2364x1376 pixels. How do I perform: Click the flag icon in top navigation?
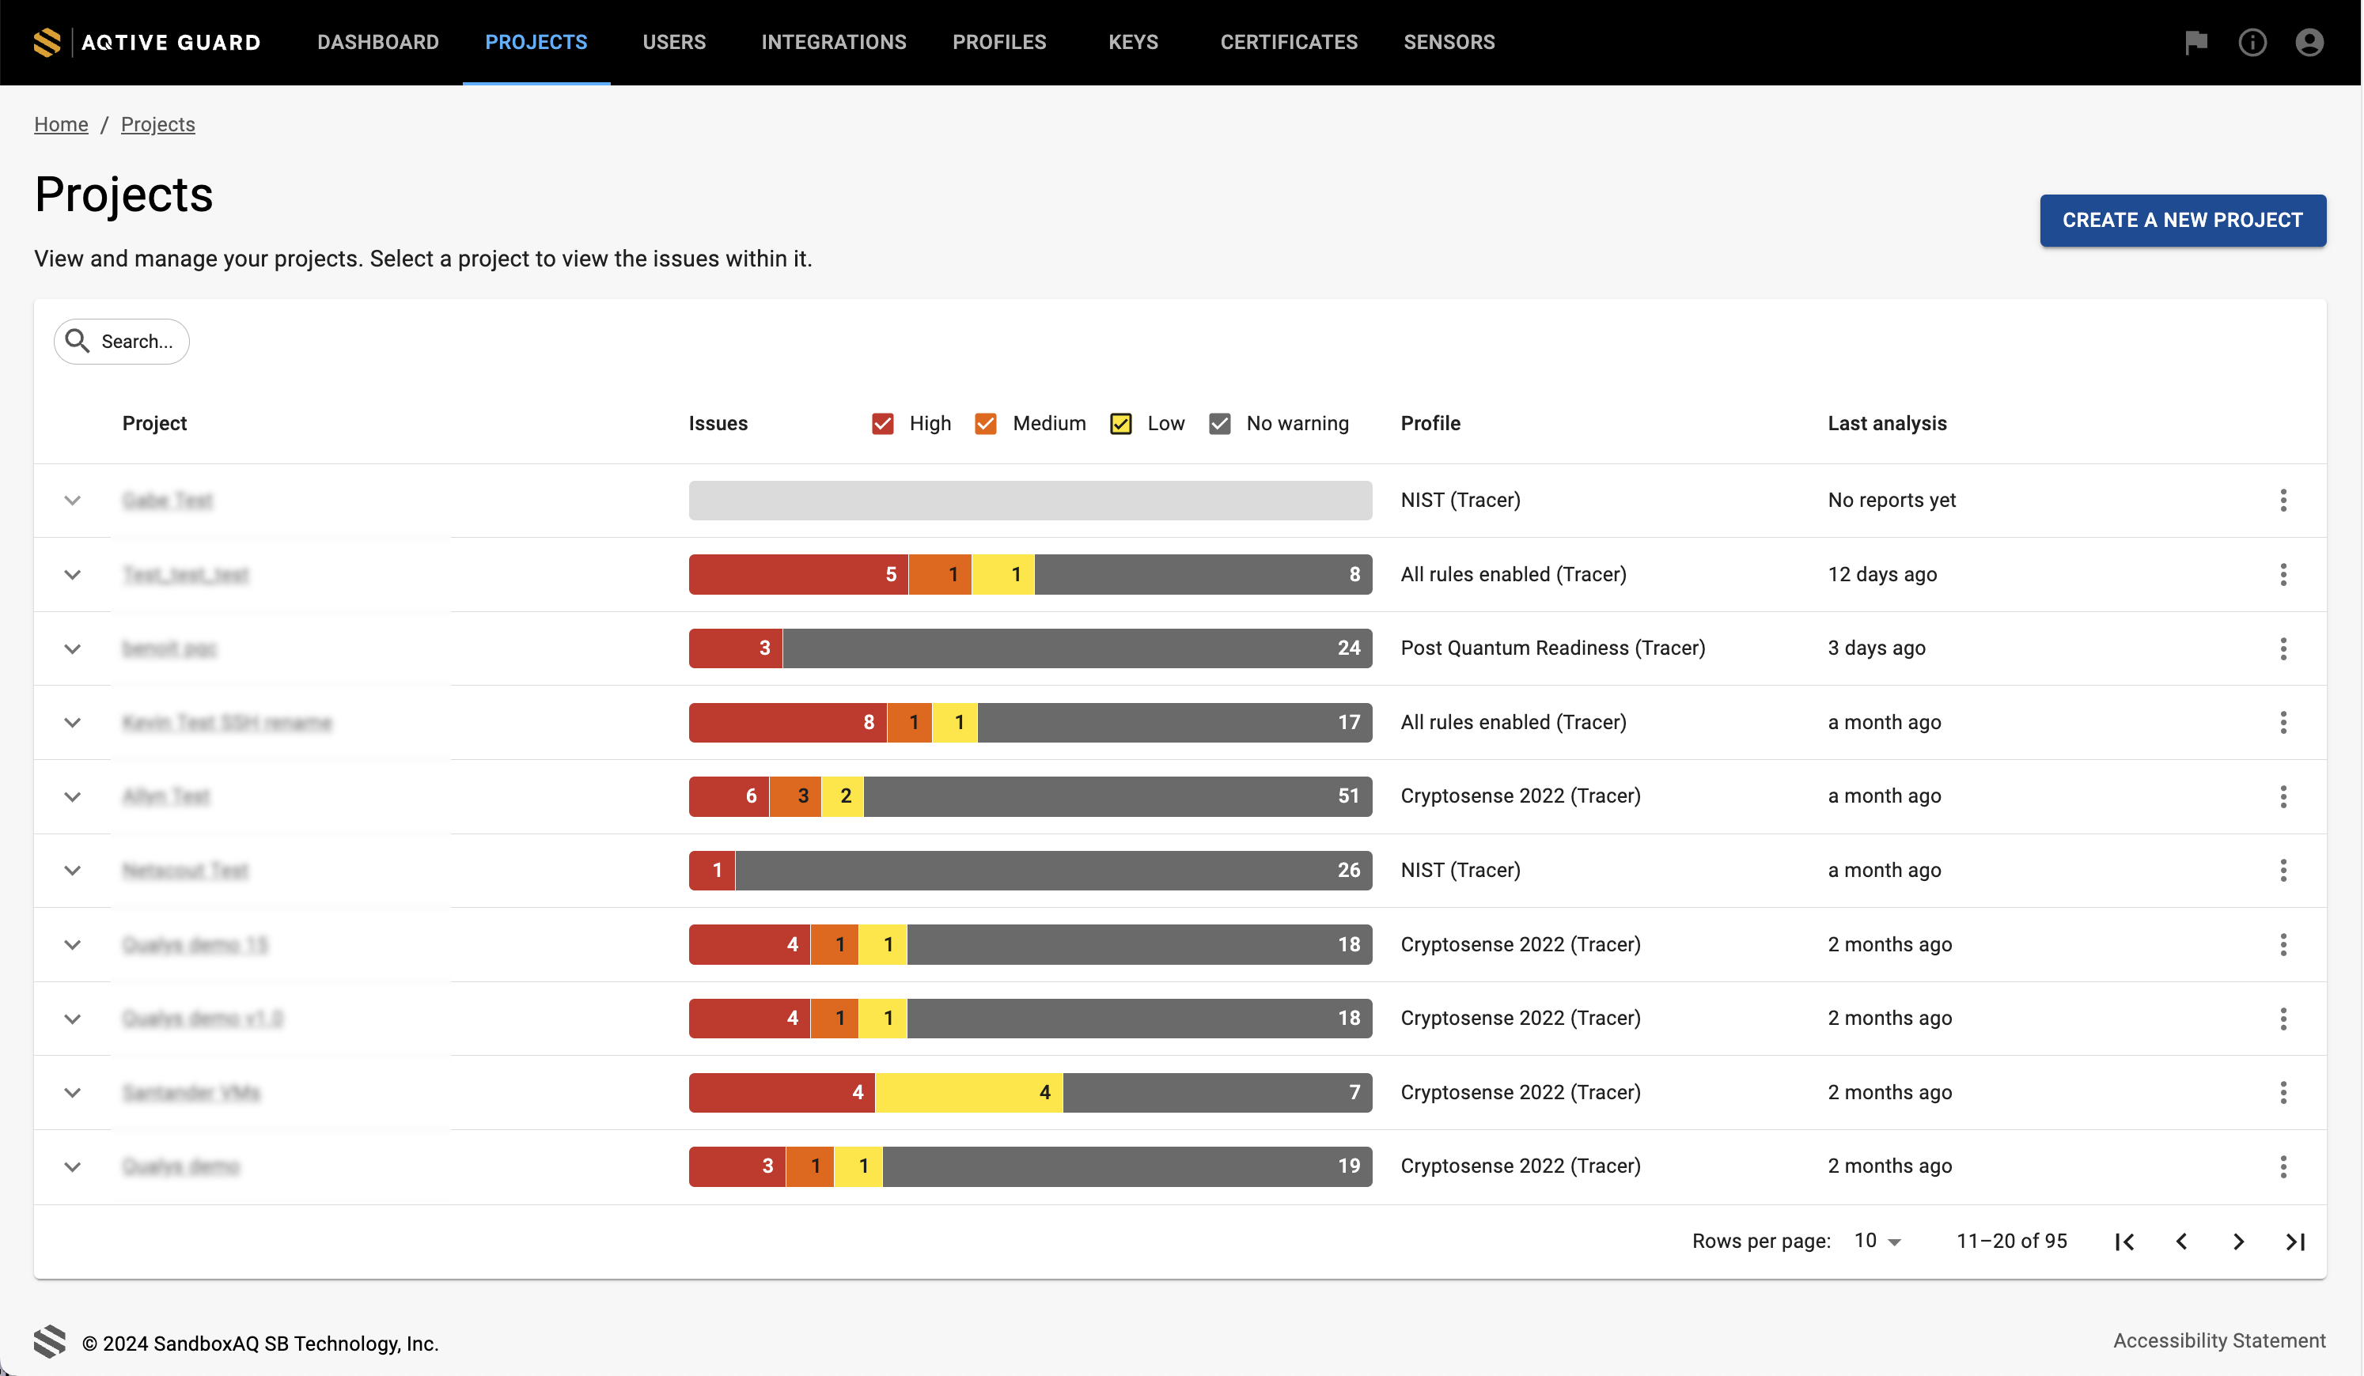coord(2197,41)
